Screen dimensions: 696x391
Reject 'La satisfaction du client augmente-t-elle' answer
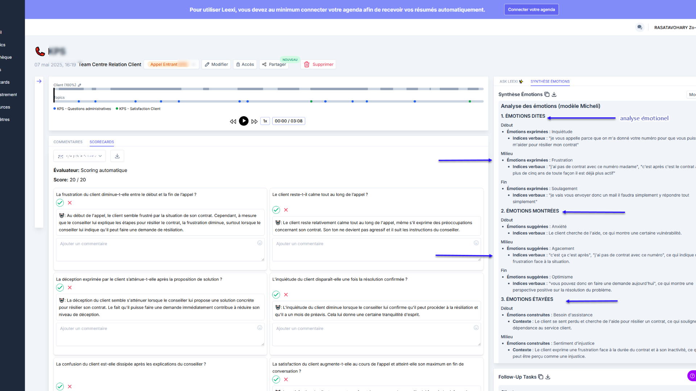pyautogui.click(x=286, y=379)
